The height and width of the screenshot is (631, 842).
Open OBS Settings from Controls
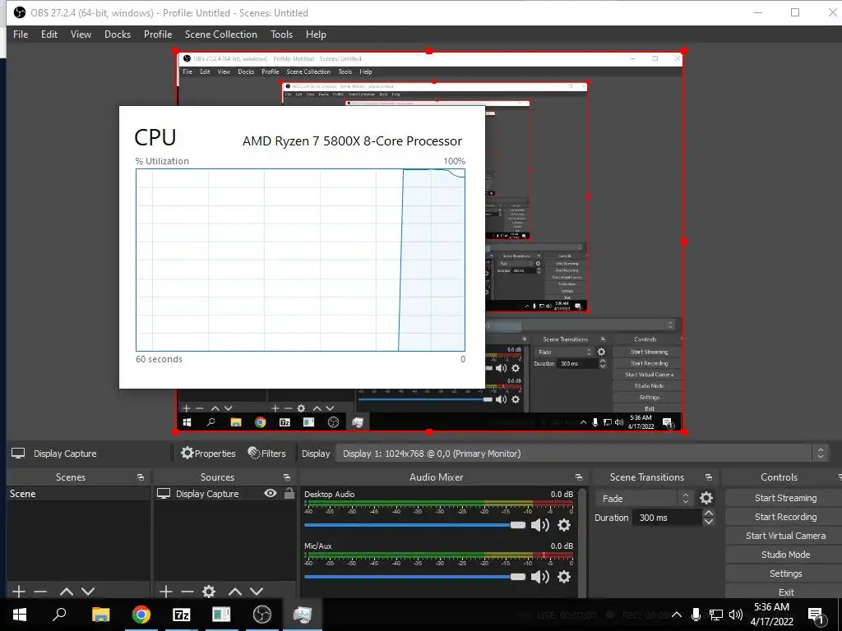(785, 573)
